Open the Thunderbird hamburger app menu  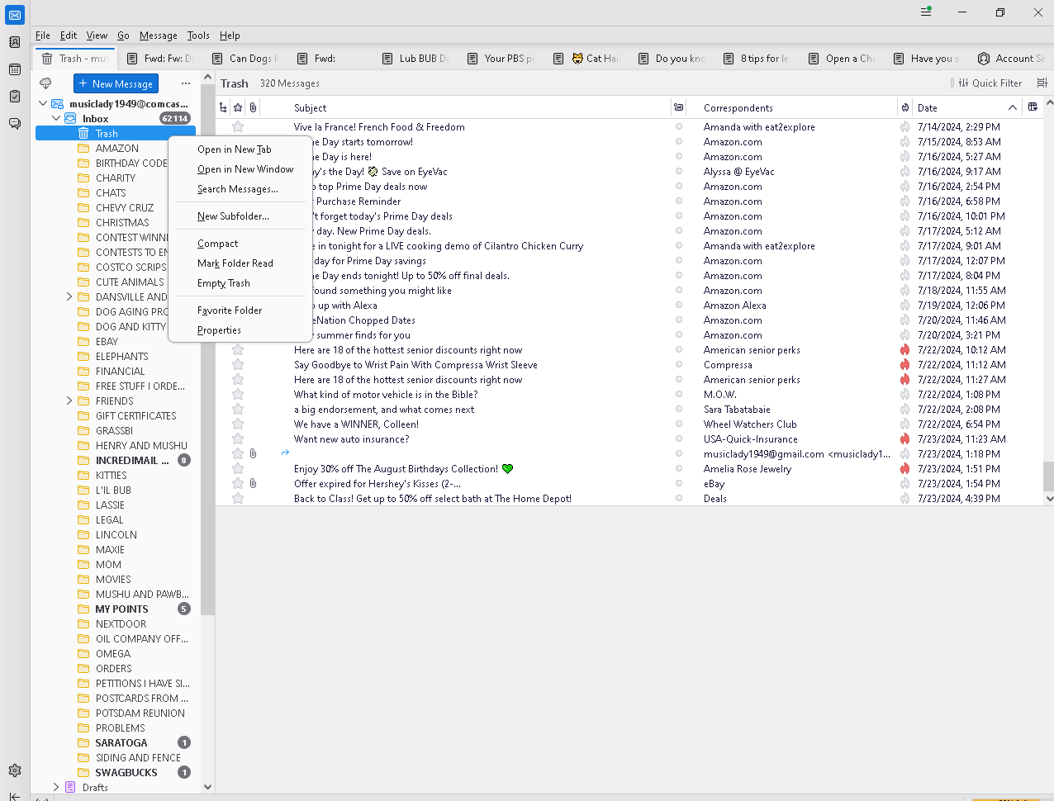click(926, 12)
